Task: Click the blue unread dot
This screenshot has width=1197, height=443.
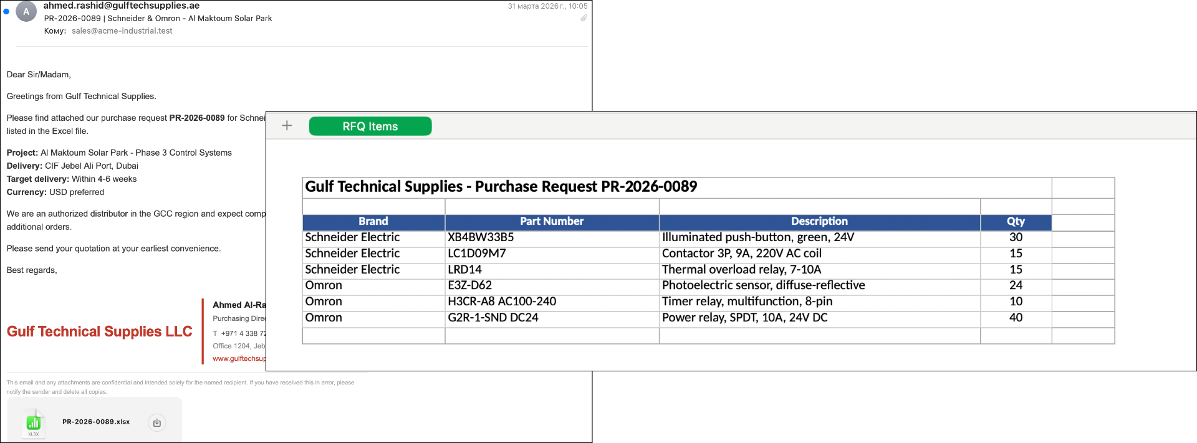Action: point(6,11)
